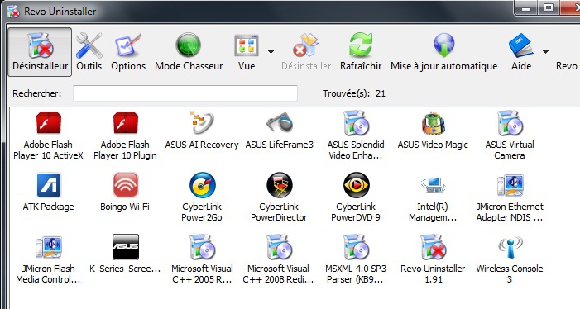
Task: Select MSXML 4.0 SP3 Parser entry
Action: pos(356,259)
